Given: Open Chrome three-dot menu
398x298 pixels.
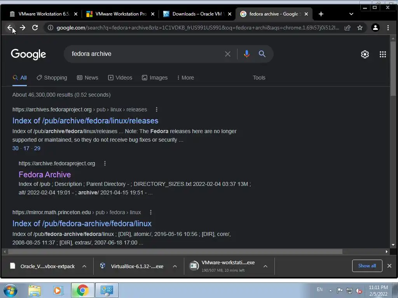Looking at the screenshot, I should 388,28.
